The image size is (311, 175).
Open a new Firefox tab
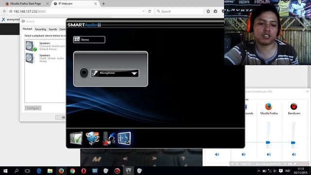[x=104, y=3]
